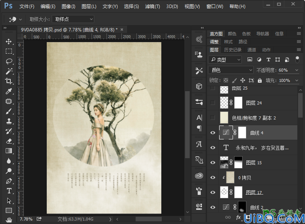The width and height of the screenshot is (305, 224).
Task: Filter layers by pixel layer icon
Action: click(x=249, y=60)
